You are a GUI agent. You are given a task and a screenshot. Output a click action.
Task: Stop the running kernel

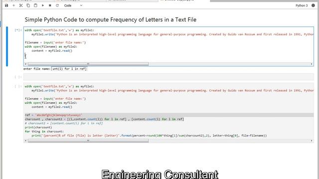[x=50, y=5]
